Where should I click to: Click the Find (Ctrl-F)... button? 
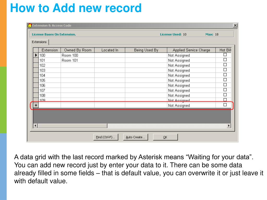(x=106, y=137)
